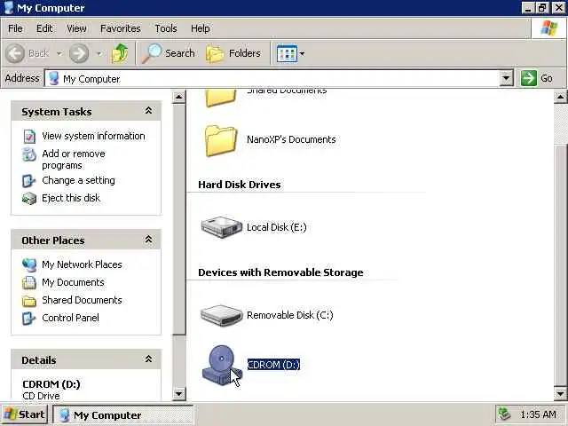Click the Control Panel icon
Image resolution: width=568 pixels, height=426 pixels.
tap(29, 318)
